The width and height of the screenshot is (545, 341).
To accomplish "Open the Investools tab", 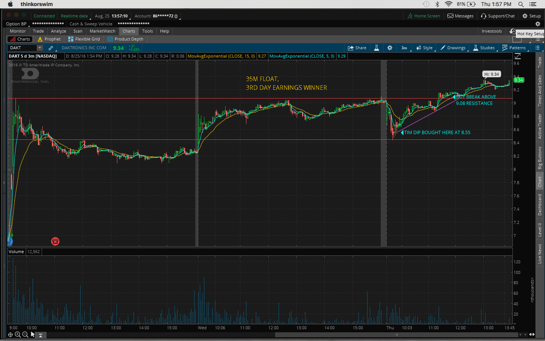I will [492, 31].
